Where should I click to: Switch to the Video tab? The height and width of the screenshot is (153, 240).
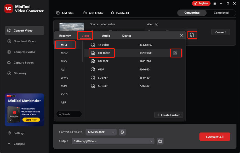[x=85, y=36]
